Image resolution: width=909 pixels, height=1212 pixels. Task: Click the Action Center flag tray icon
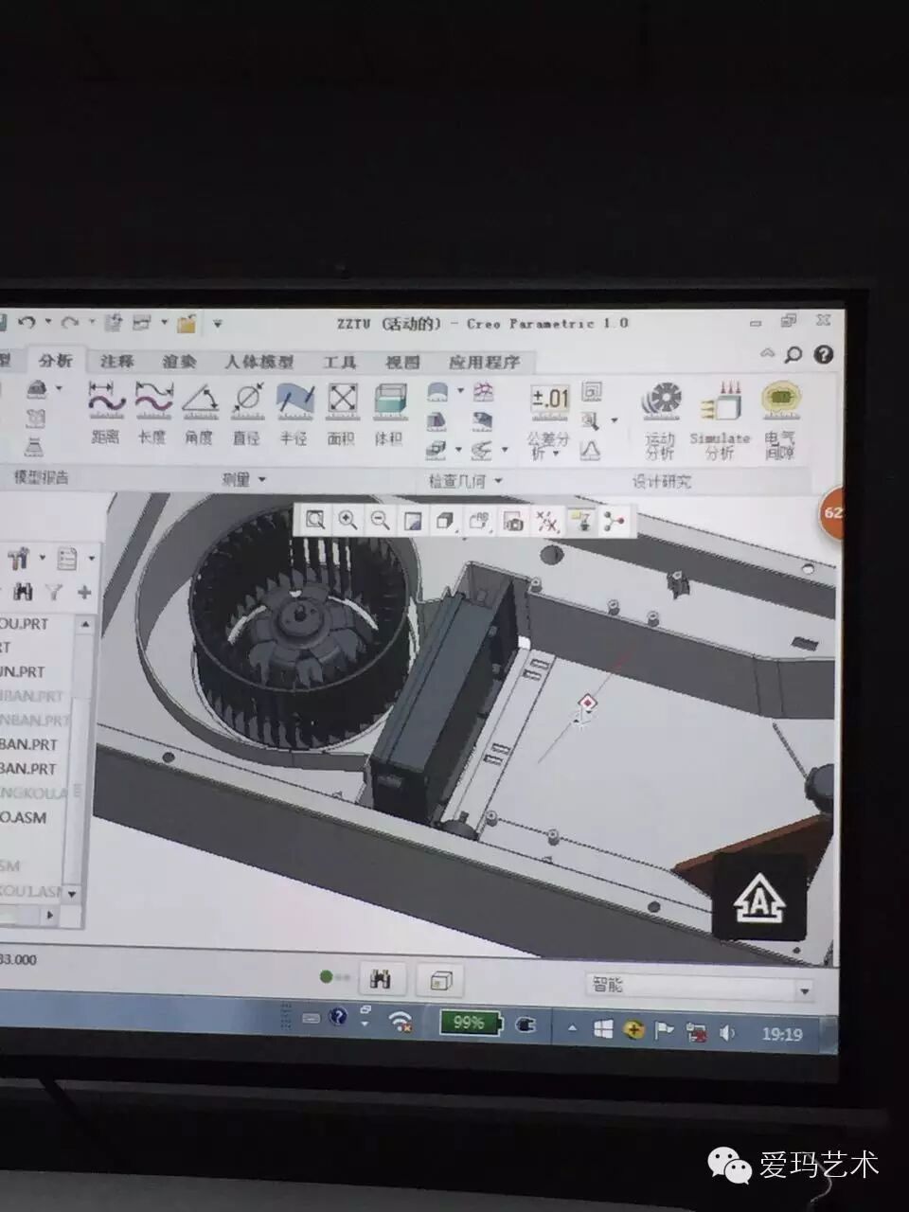click(x=664, y=1030)
